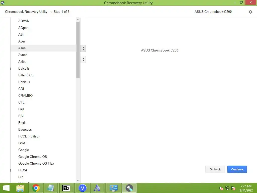The width and height of the screenshot is (257, 193).
Task: Pick Avnet from the list
Action: coord(43,55)
